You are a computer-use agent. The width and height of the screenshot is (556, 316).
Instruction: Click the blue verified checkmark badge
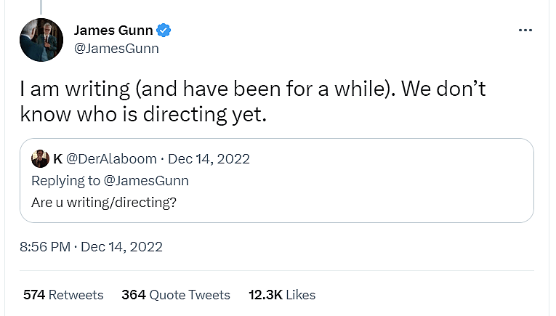tap(165, 31)
